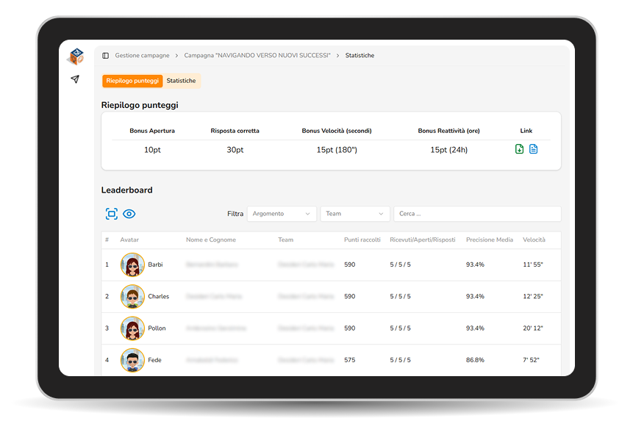The image size is (633, 432).
Task: Go to Gestione campagne breadcrumb
Action: pos(142,56)
